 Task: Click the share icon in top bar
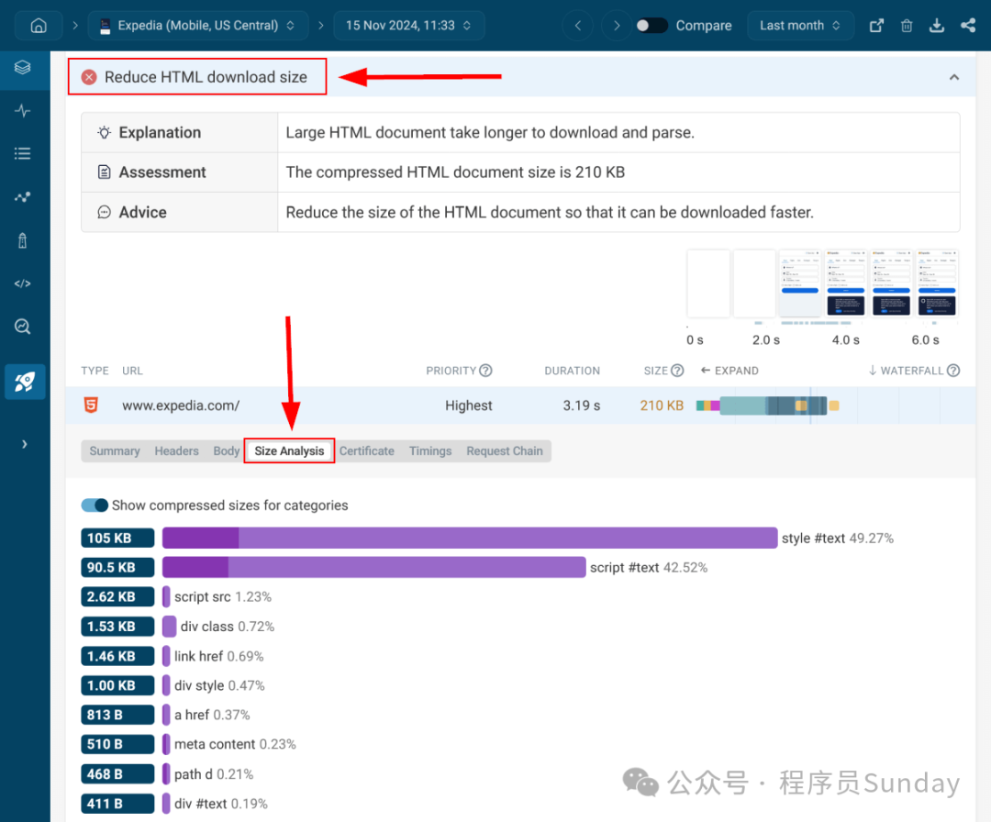968,26
